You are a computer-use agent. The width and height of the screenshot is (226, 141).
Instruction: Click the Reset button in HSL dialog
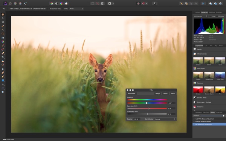[x=173, y=94]
